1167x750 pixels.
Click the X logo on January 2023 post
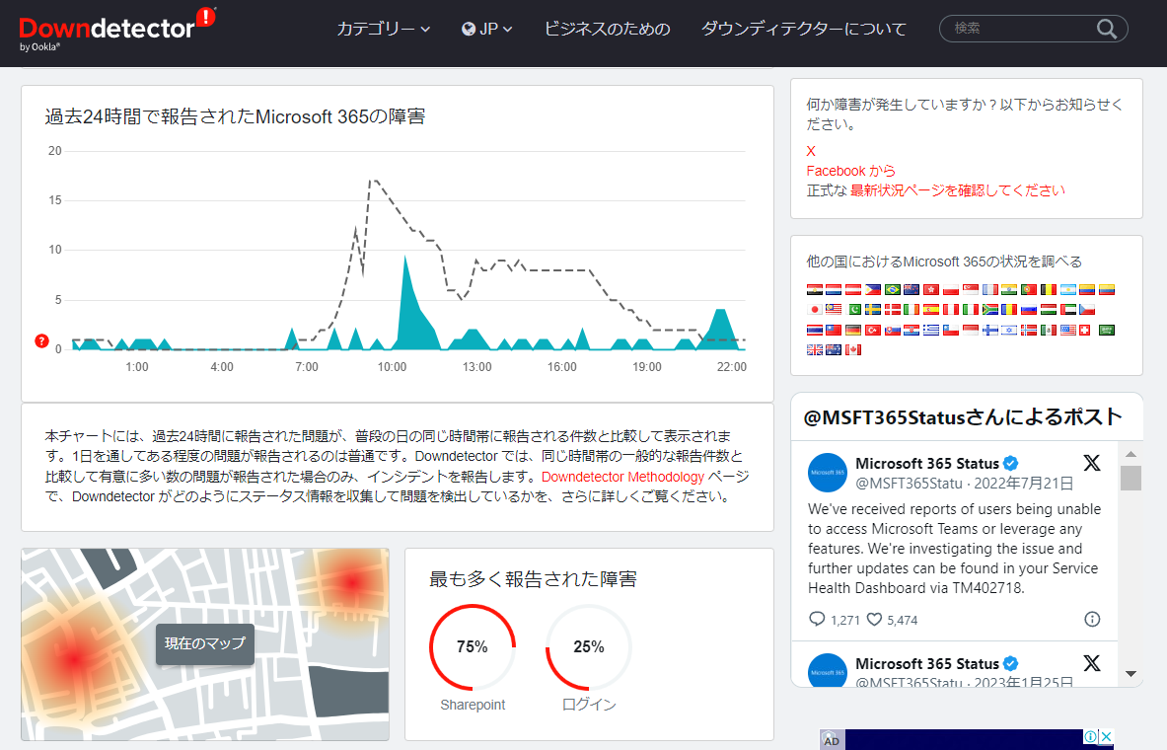[x=1092, y=663]
